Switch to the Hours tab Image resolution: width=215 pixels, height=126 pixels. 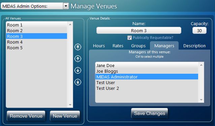[99, 46]
